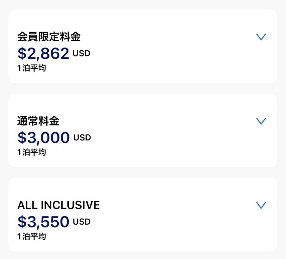Image resolution: width=286 pixels, height=259 pixels.
Task: Click 1泊平均 under the $2,862 price
Action: click(x=32, y=68)
